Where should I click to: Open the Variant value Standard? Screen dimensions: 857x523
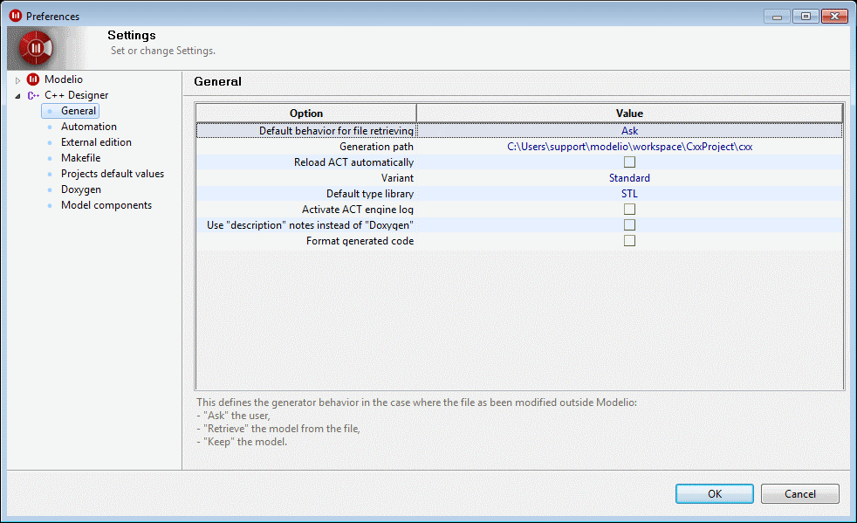point(629,178)
